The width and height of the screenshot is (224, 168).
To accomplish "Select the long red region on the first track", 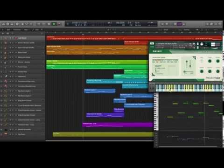I will [134, 38].
